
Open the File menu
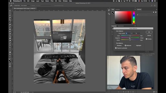pyautogui.click(x=24, y=1)
